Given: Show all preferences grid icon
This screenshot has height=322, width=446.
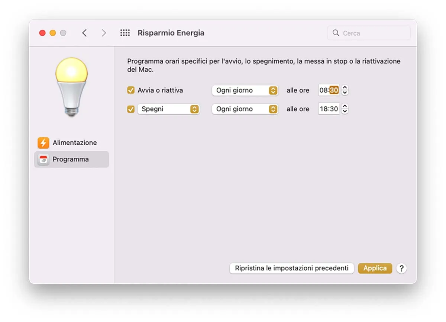Looking at the screenshot, I should click(x=125, y=33).
